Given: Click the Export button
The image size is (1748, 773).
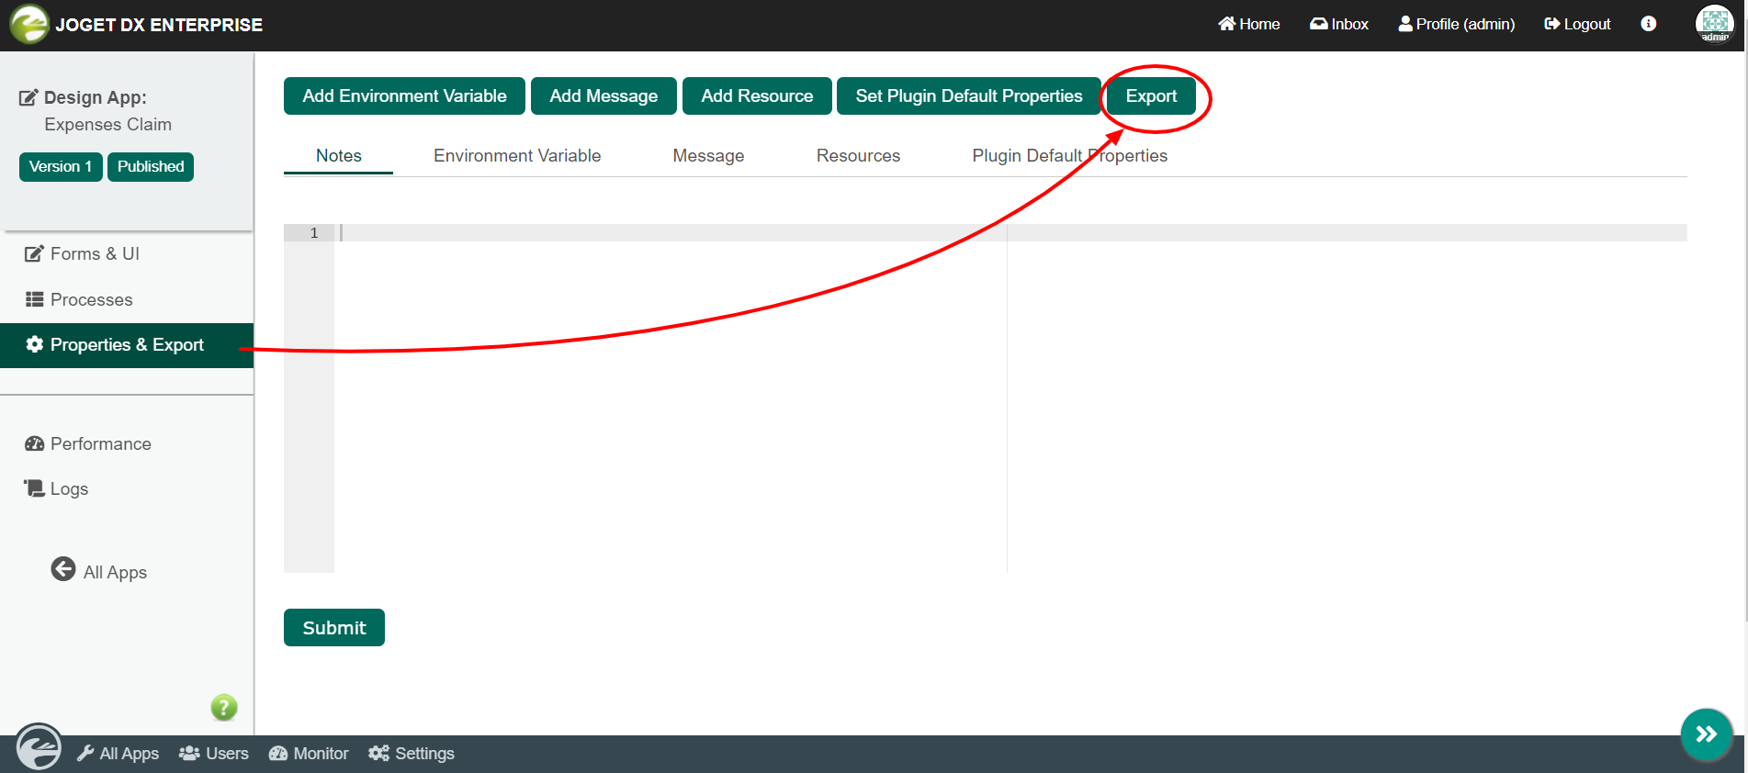Looking at the screenshot, I should [x=1151, y=96].
